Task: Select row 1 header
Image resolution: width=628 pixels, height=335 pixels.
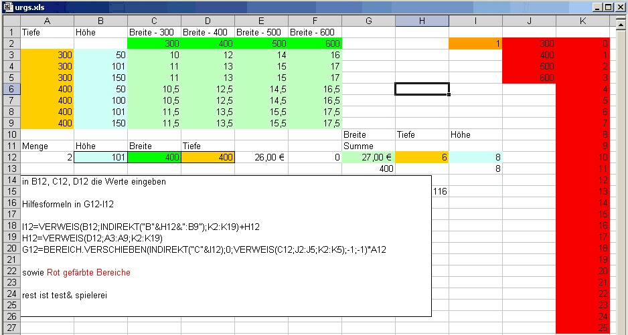Action: (11, 32)
